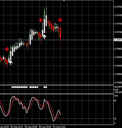The width and height of the screenshot is (122, 128).
Task: Click the 80 level on the stochastic scale
Action: (115, 101)
